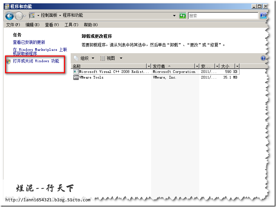
Task: Click the search magnifier icon
Action: [263, 16]
